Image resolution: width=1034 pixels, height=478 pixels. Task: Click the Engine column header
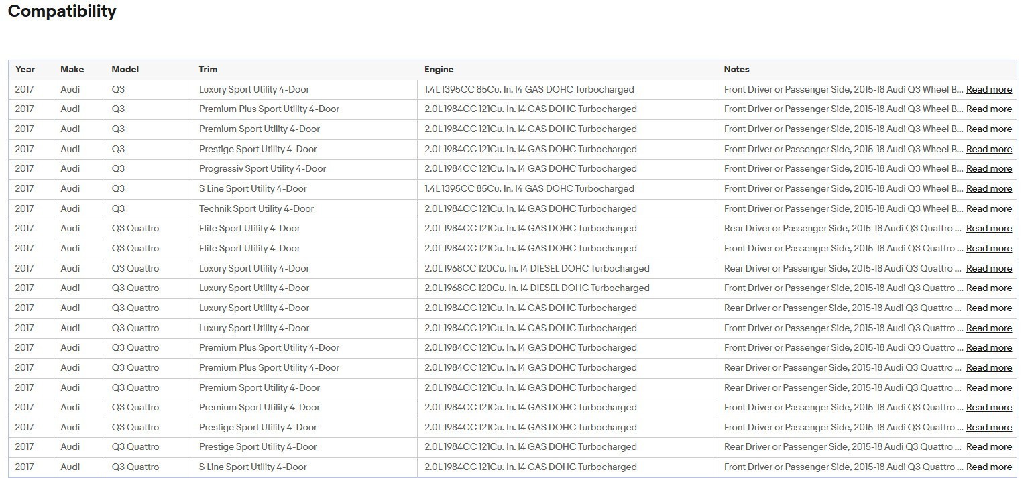(x=439, y=69)
